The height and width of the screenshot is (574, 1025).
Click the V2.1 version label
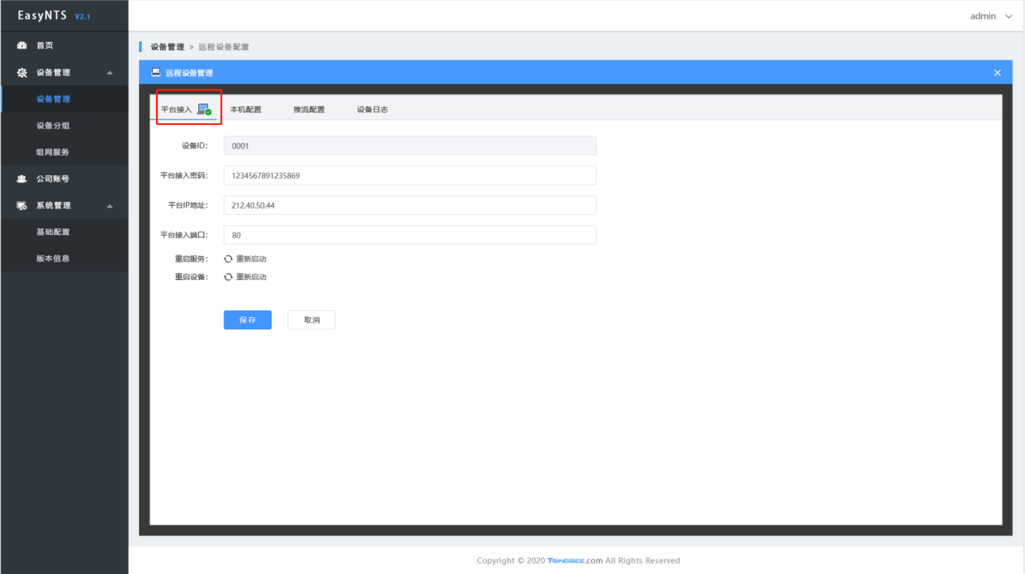[82, 17]
